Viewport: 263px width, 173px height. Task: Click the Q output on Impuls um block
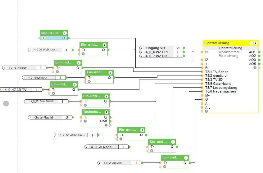click(64, 38)
